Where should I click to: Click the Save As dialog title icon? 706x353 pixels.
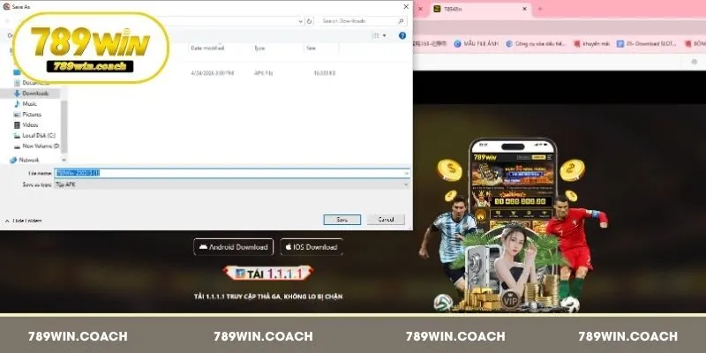coord(6,7)
